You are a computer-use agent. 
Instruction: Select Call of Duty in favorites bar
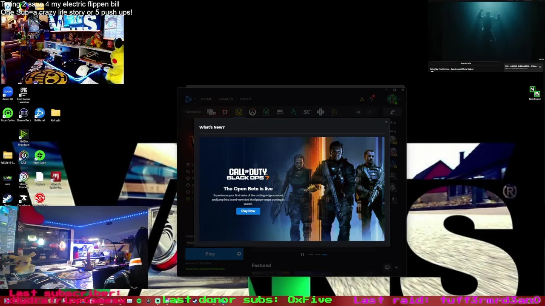point(211,112)
